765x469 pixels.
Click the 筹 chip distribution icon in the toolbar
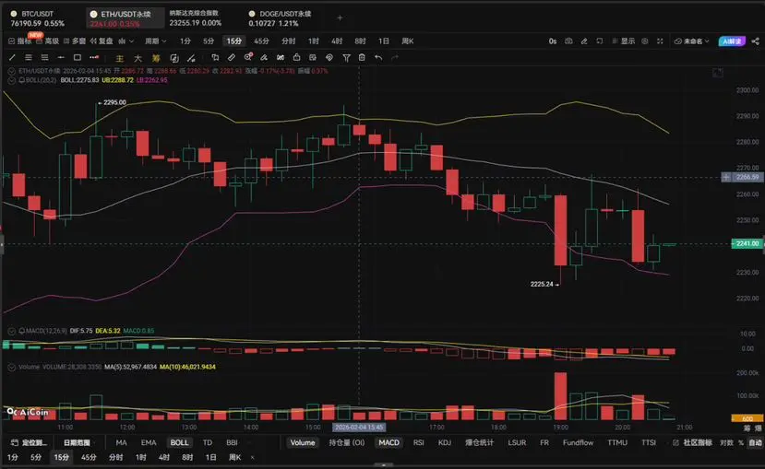click(x=156, y=58)
